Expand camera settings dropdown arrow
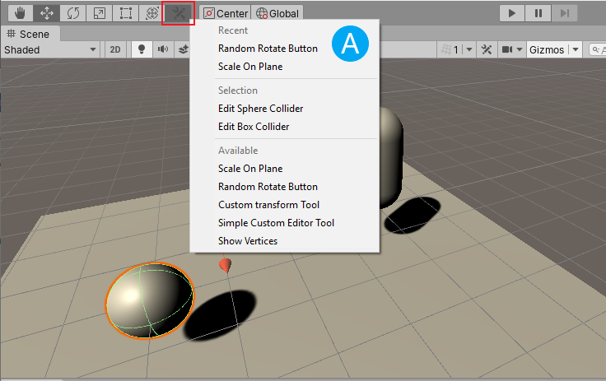606x381 pixels. click(x=520, y=49)
